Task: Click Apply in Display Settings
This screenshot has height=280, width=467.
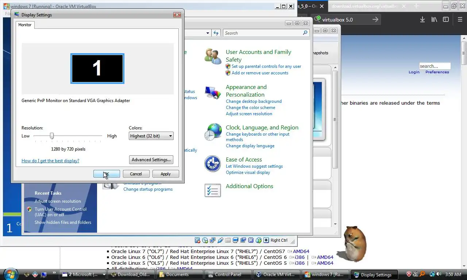Action: click(x=166, y=174)
